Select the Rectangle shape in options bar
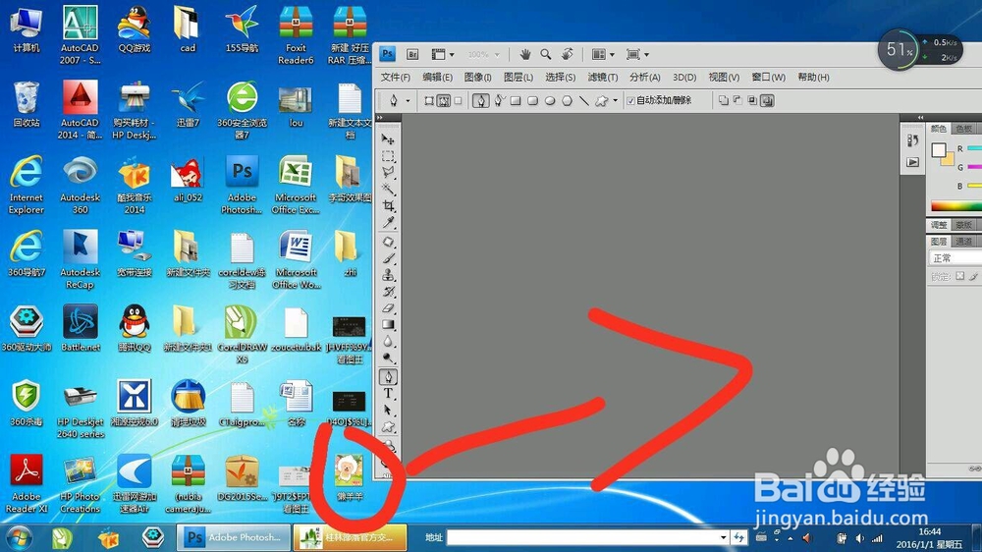Image resolution: width=982 pixels, height=552 pixels. pyautogui.click(x=517, y=101)
